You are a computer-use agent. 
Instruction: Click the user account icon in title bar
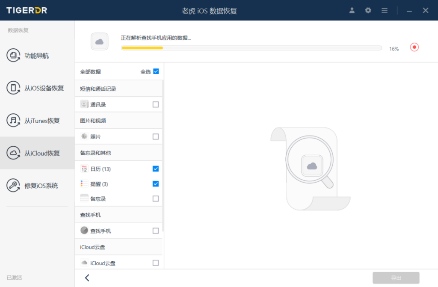tap(352, 10)
